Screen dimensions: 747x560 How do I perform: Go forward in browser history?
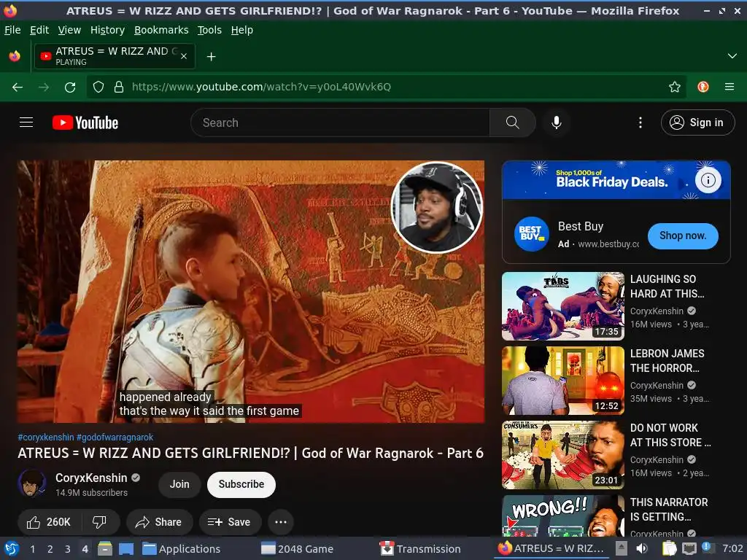coord(44,87)
